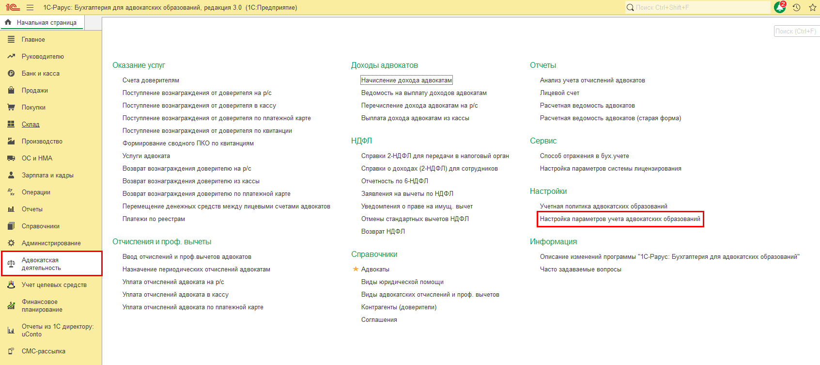Screen dimensions: 820x365
Task: Click the Банк и касса icon
Action: click(x=11, y=73)
